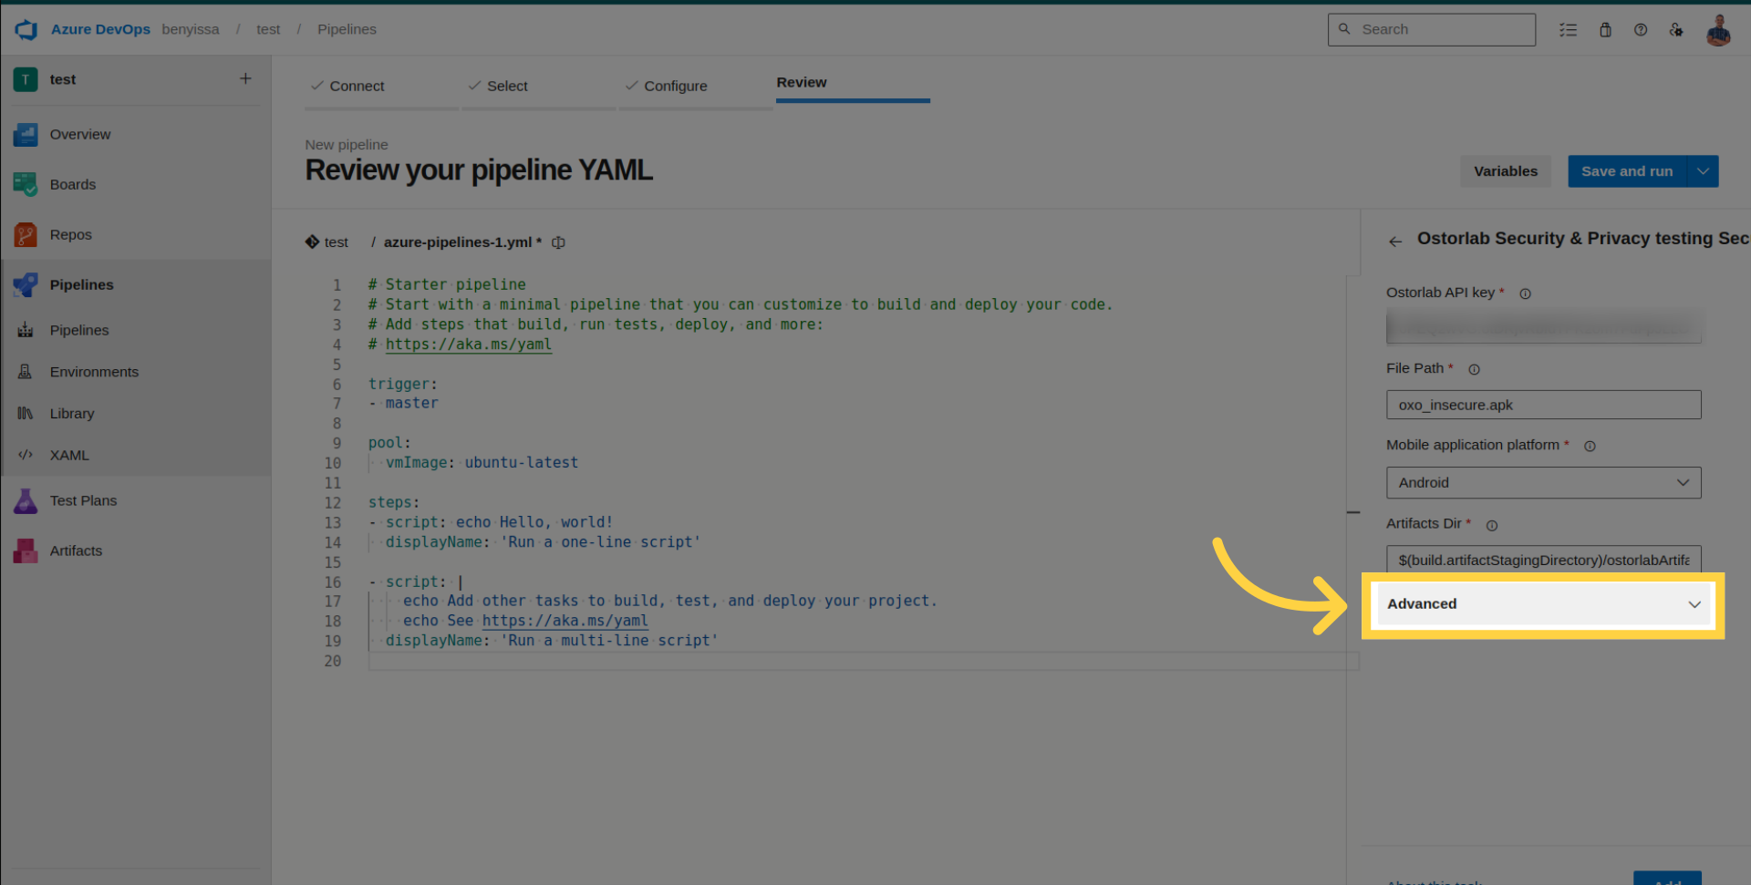Open the Save and run dropdown arrow
Viewport: 1751px width, 885px height.
pyautogui.click(x=1703, y=171)
